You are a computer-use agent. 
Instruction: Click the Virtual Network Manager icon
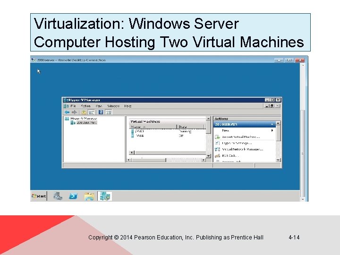(x=217, y=149)
